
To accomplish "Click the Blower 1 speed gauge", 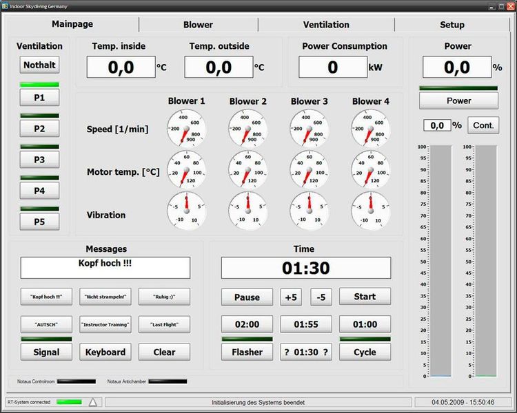I will pyautogui.click(x=186, y=129).
